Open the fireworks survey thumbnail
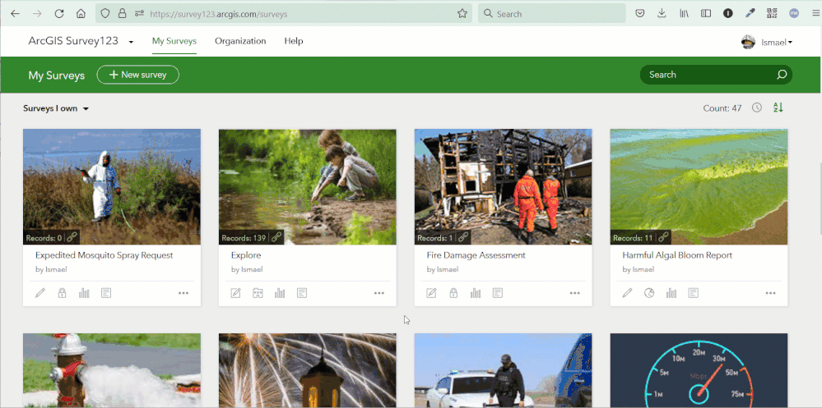The width and height of the screenshot is (822, 408). click(x=307, y=370)
